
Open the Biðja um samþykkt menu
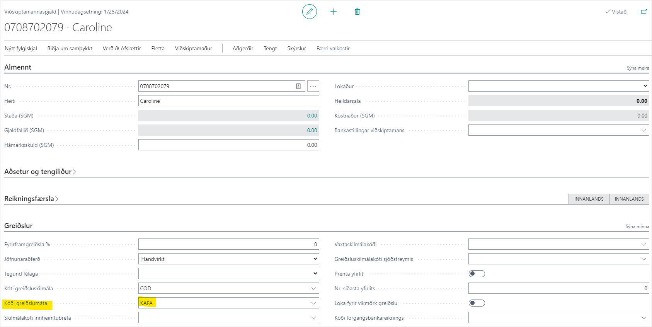70,48
